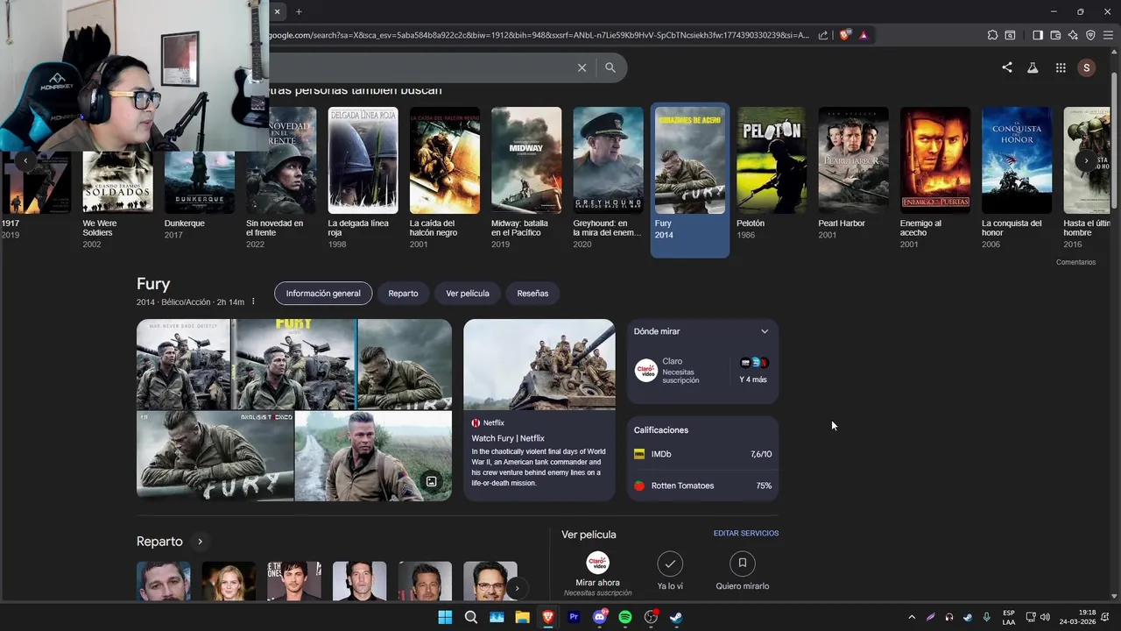This screenshot has height=631, width=1121.
Task: Open the browser extensions puzzle icon
Action: (992, 35)
